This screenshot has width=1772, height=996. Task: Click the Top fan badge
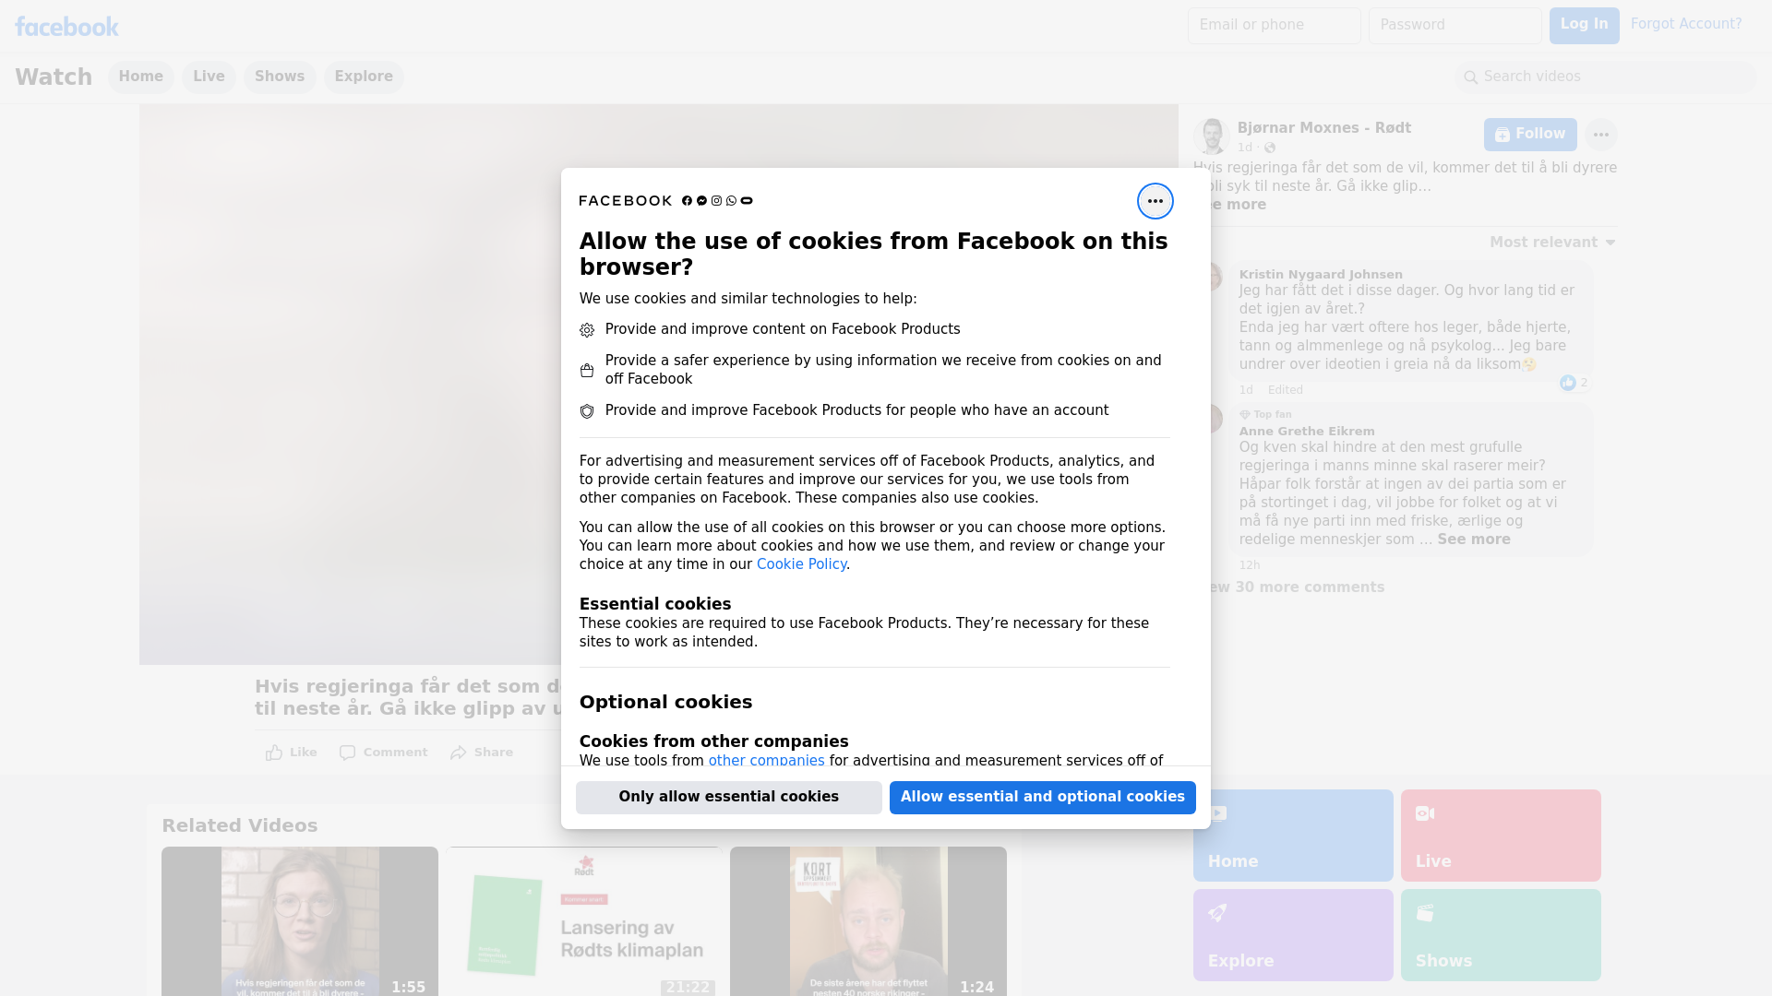pyautogui.click(x=1265, y=415)
